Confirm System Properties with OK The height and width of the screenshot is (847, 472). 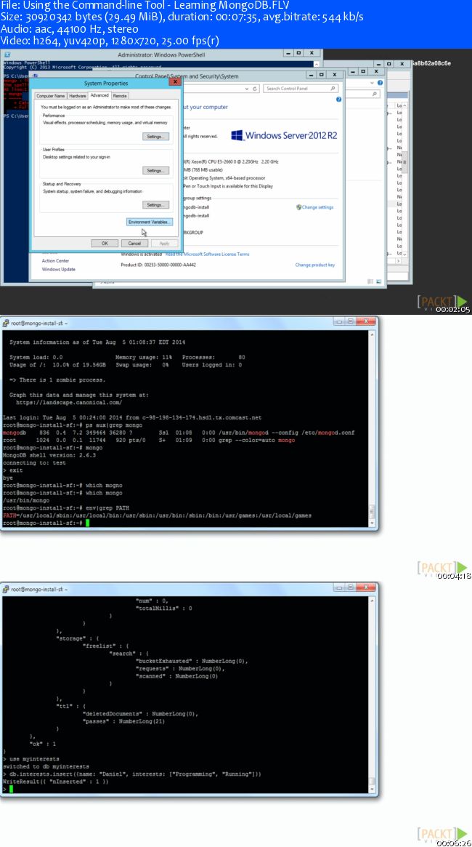[x=105, y=243]
